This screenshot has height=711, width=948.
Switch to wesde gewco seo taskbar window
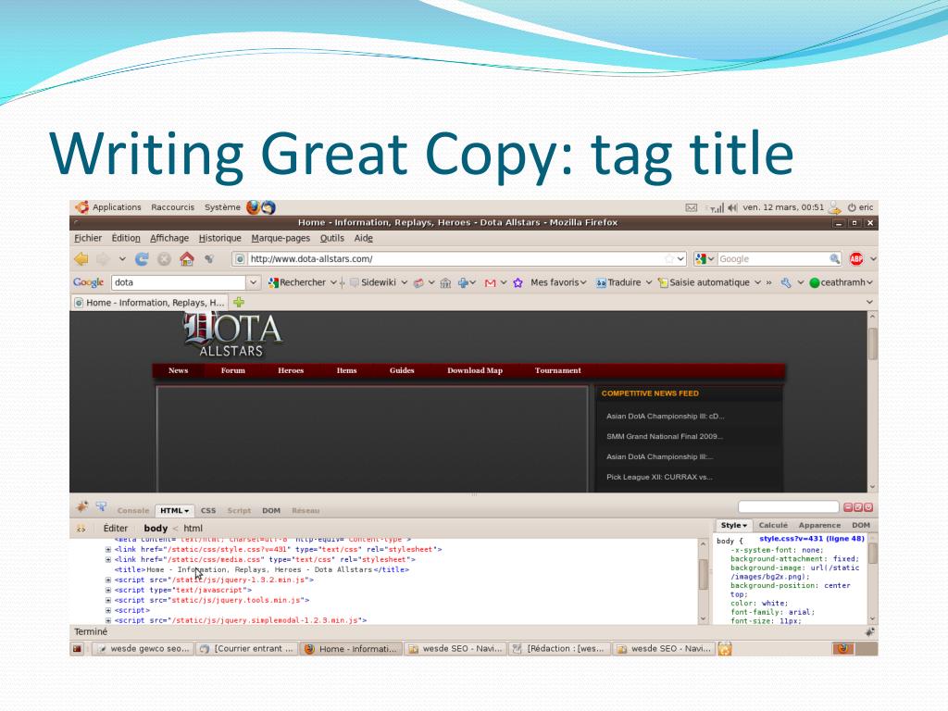pyautogui.click(x=144, y=649)
